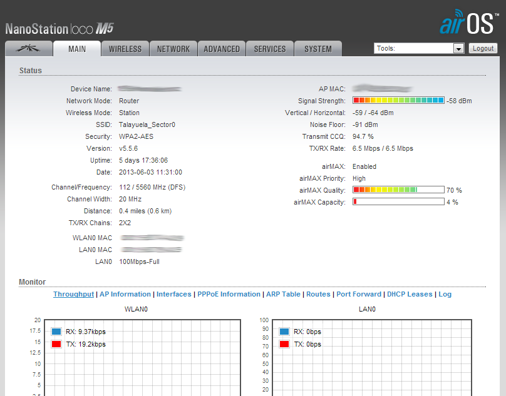Click the blue RX legend square for LAN0
This screenshot has height=396, width=506.
284,332
